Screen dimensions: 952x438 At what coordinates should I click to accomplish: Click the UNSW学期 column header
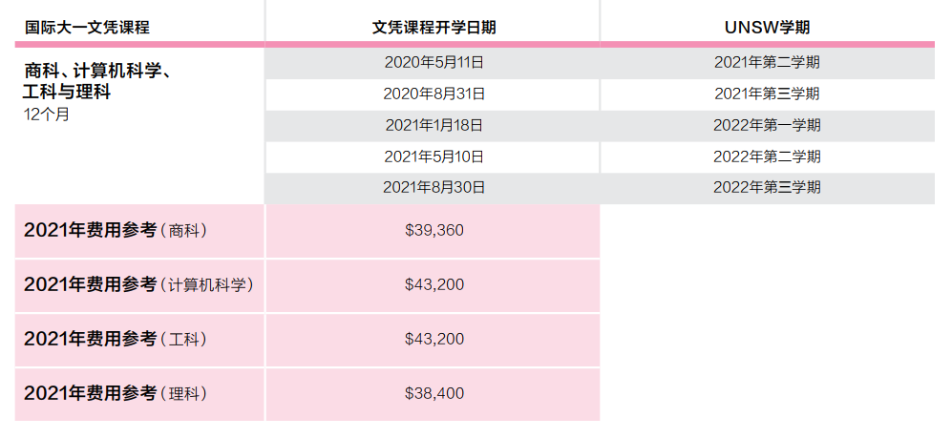[x=767, y=28]
